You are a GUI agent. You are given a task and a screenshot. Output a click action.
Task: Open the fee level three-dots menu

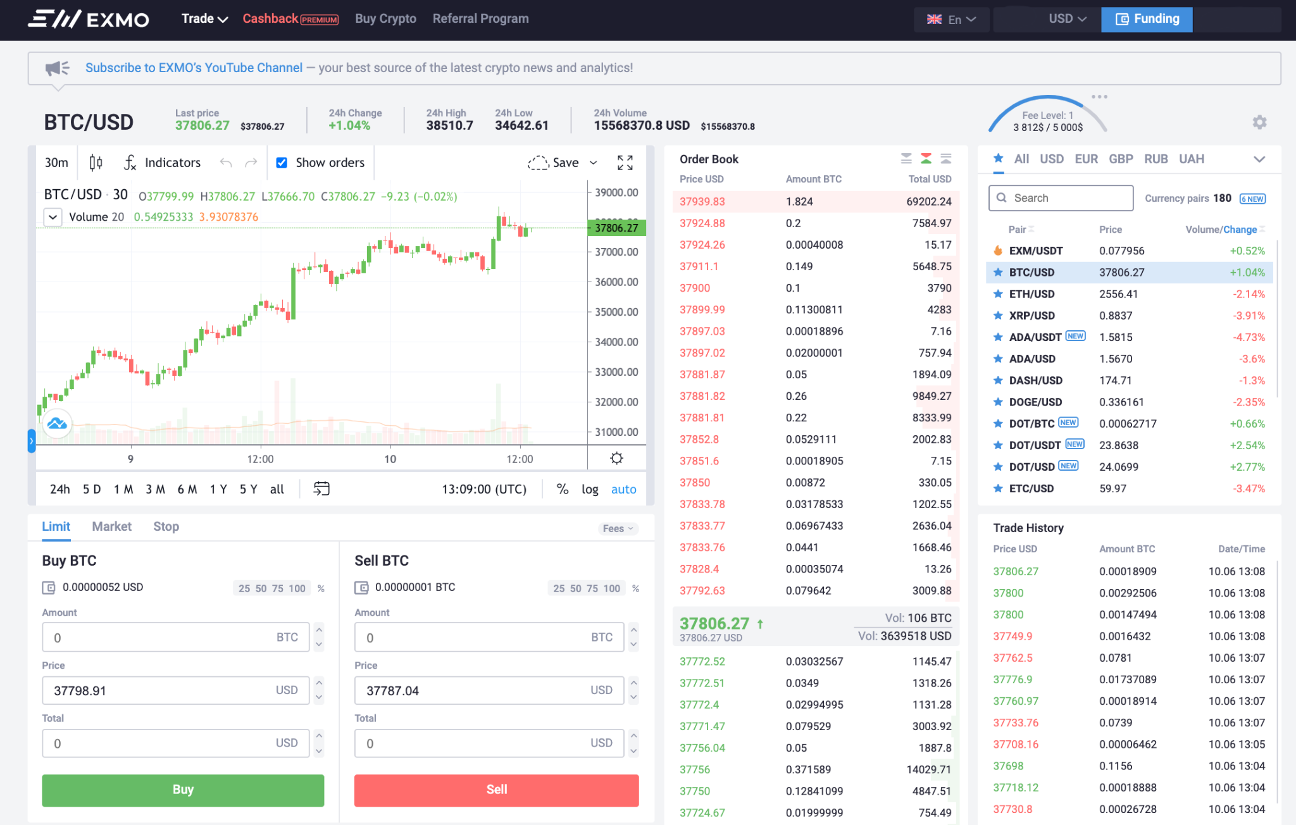click(1100, 97)
